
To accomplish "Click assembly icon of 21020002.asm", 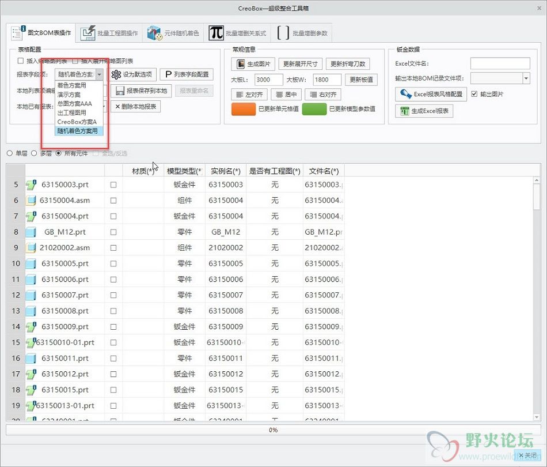I will [31, 248].
